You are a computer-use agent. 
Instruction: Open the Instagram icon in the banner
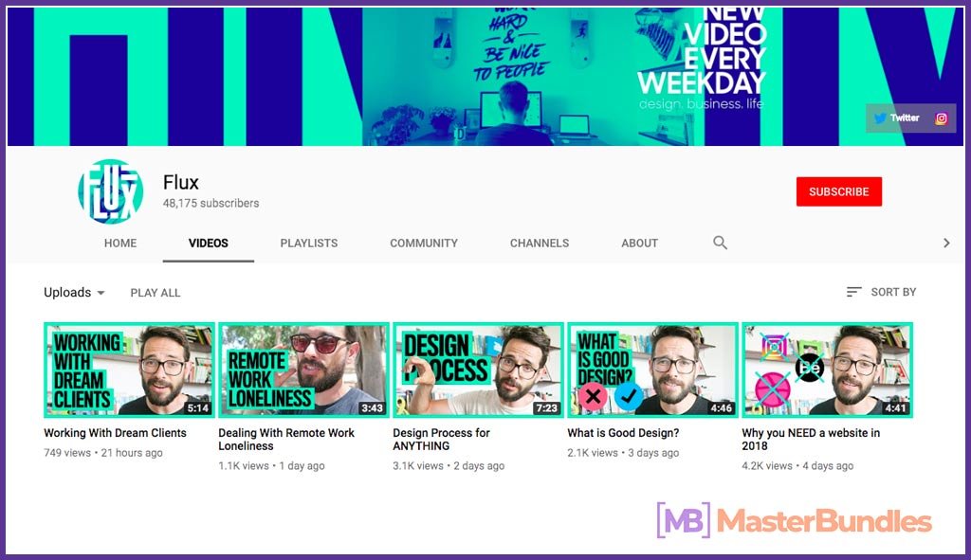point(942,118)
